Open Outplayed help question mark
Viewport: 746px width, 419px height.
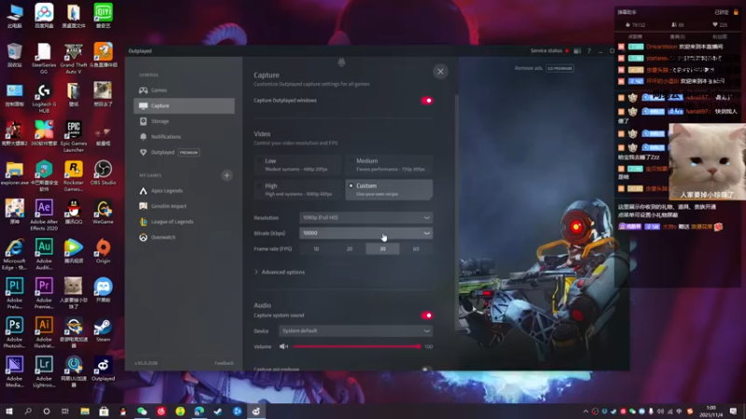589,51
